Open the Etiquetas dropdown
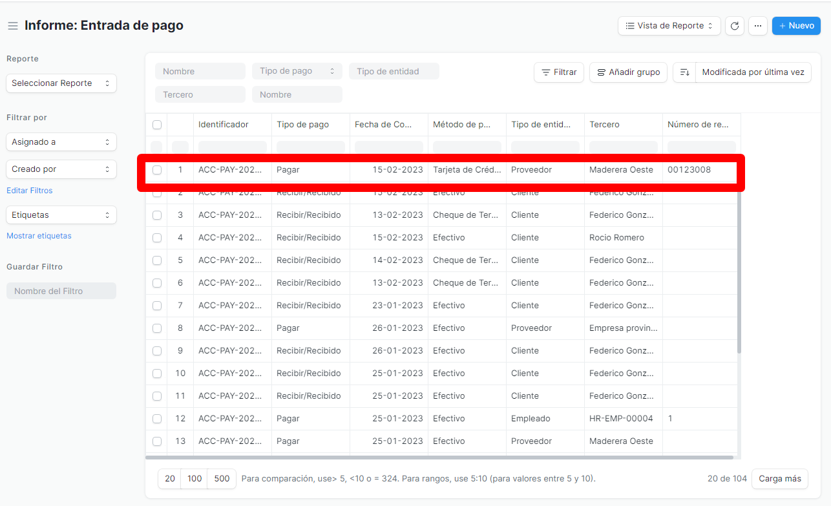 (61, 215)
